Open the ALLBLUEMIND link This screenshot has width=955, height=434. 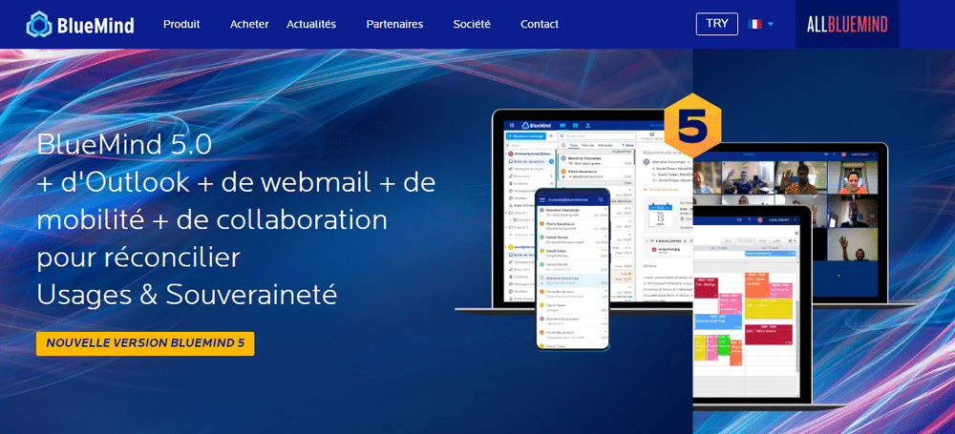point(848,24)
